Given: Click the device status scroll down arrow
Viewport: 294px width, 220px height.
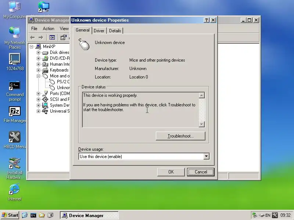Looking at the screenshot, I should coord(201,124).
